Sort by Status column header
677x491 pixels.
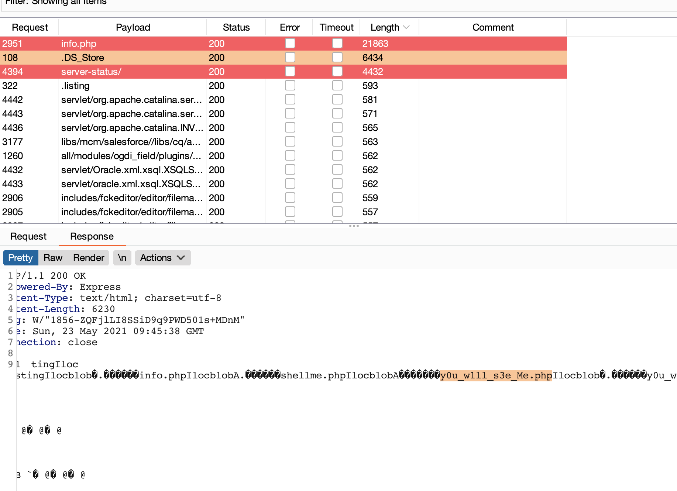[236, 27]
